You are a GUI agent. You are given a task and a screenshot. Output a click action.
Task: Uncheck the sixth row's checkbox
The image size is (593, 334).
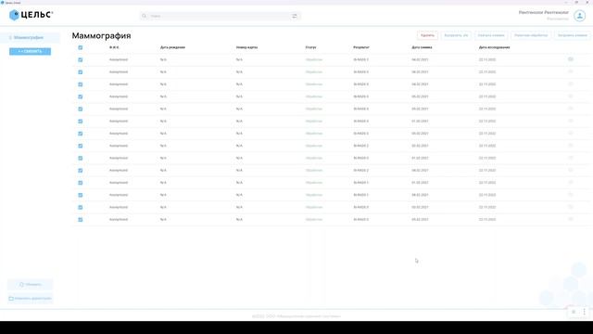[81, 122]
